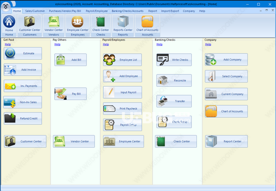
Task: Open Check Setup
Action: pos(174,122)
